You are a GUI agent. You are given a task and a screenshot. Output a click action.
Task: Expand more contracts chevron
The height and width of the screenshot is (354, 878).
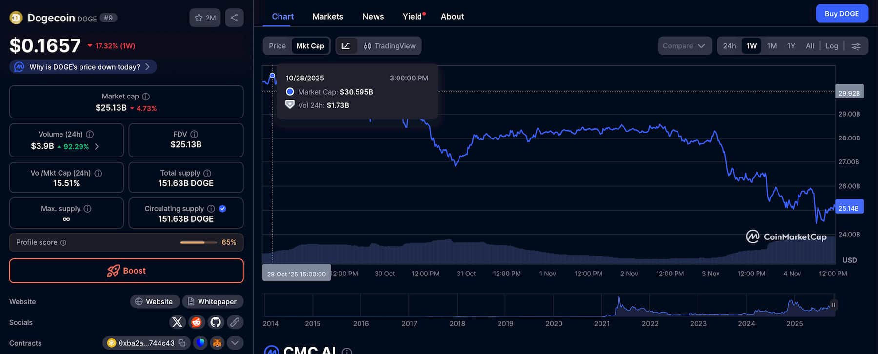pyautogui.click(x=235, y=343)
